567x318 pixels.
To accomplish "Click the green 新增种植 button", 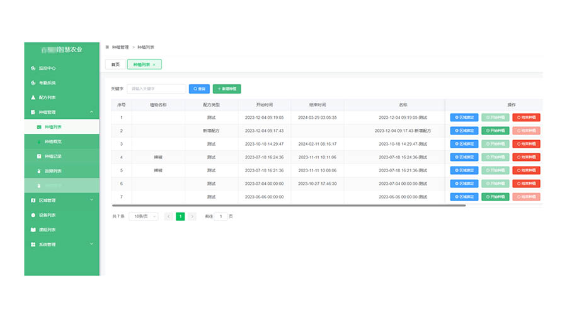I will [227, 89].
